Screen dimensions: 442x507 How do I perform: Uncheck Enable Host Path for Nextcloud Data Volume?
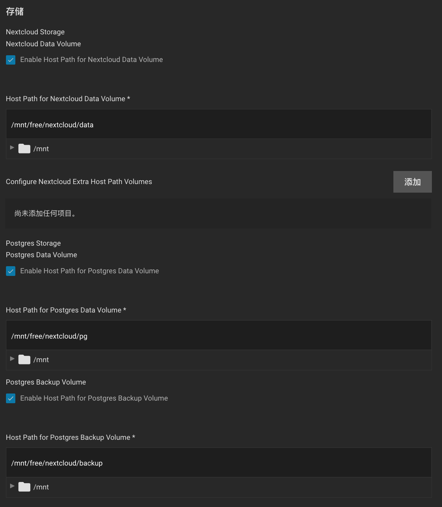tap(11, 60)
